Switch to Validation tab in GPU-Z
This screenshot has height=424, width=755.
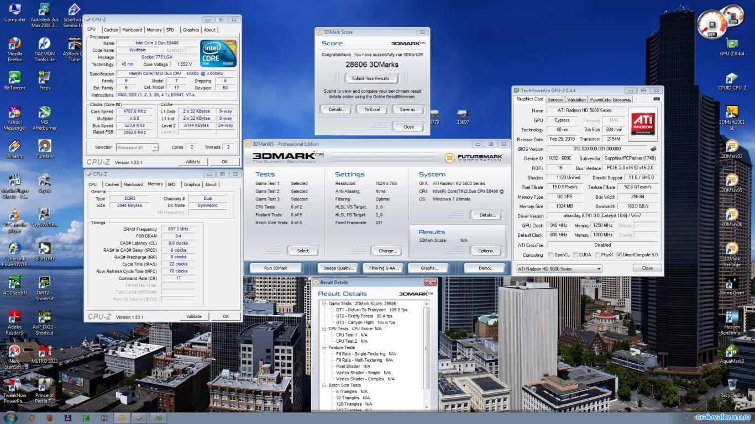576,100
